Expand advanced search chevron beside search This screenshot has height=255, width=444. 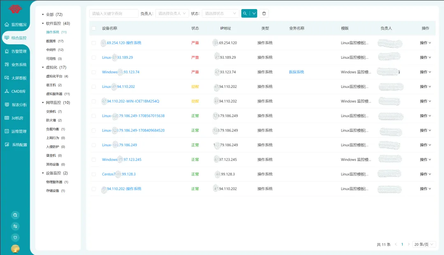point(254,13)
